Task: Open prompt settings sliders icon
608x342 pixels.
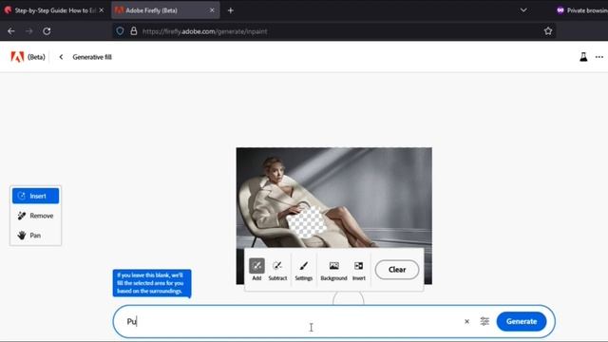Action: click(484, 321)
